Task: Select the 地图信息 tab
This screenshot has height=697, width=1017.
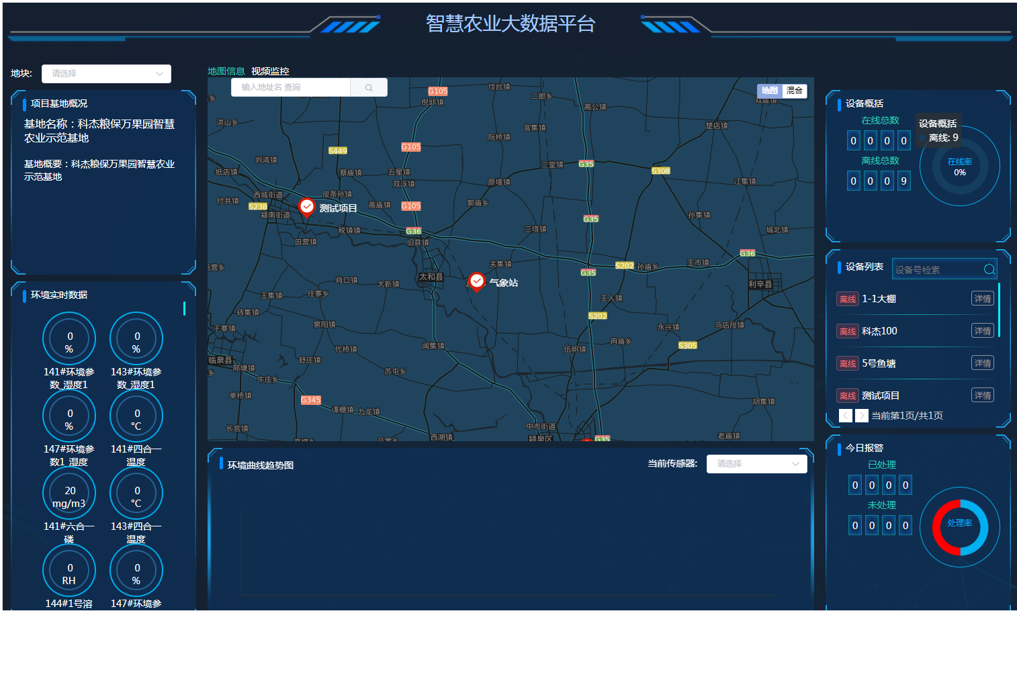Action: pyautogui.click(x=226, y=71)
